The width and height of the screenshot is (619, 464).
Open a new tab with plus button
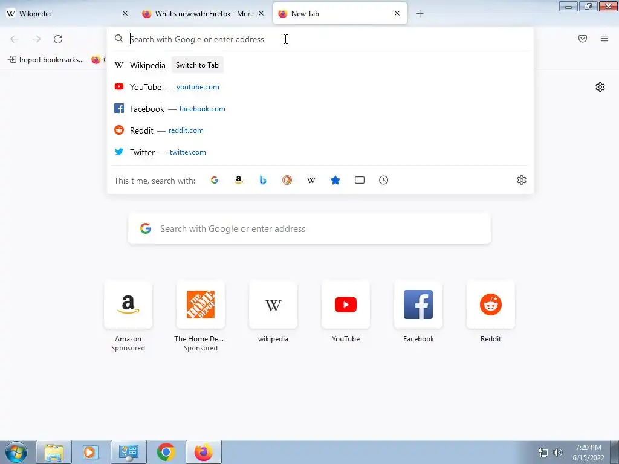tap(420, 14)
